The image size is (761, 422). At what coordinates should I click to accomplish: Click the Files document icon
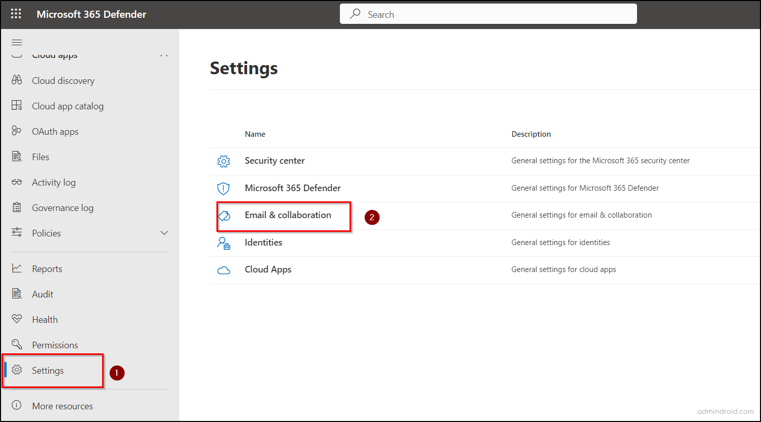pos(17,156)
